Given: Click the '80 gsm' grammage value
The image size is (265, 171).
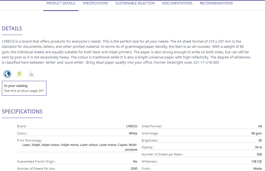Looking at the screenshot, I should [x=257, y=133].
